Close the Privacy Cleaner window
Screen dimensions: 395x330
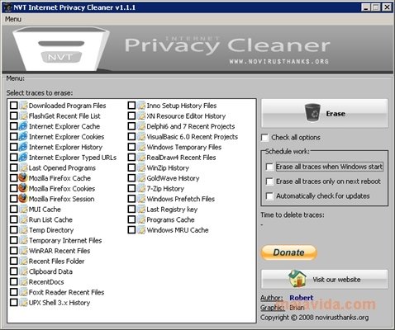point(387,7)
